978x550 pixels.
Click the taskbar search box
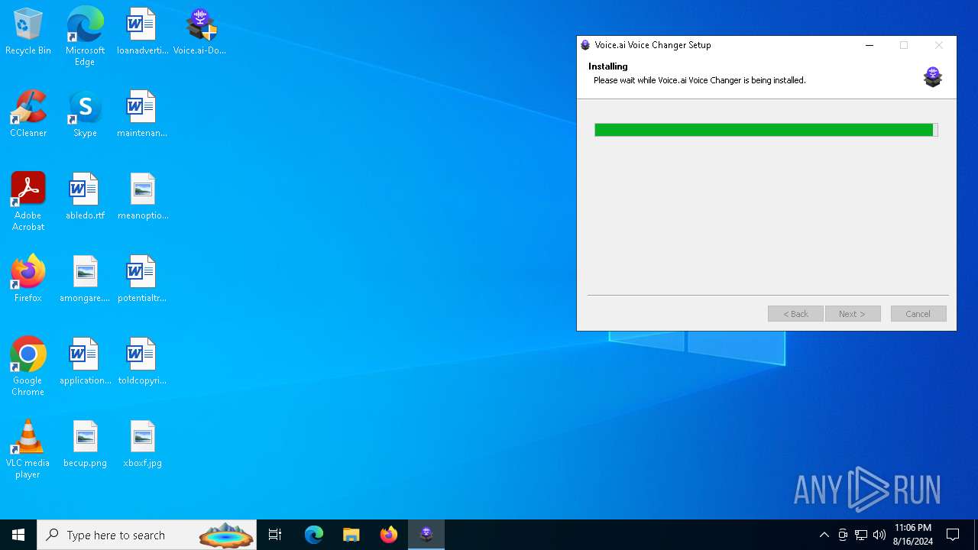coord(148,535)
